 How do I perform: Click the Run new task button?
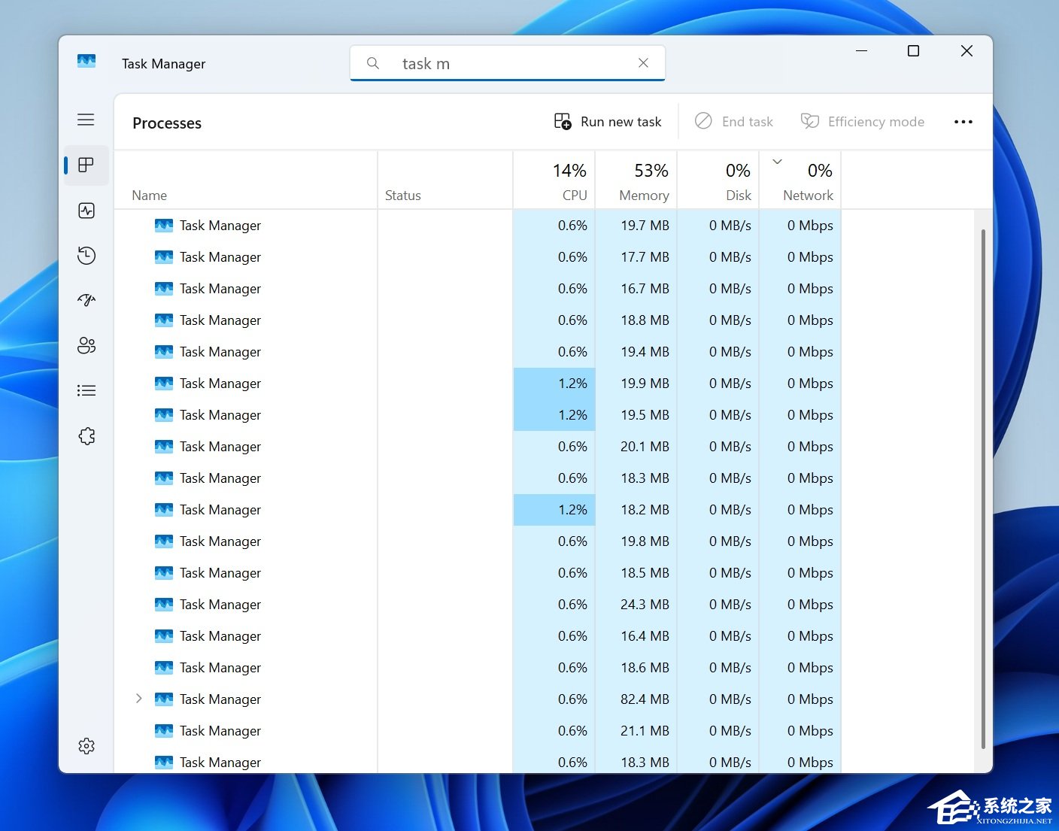pos(608,121)
